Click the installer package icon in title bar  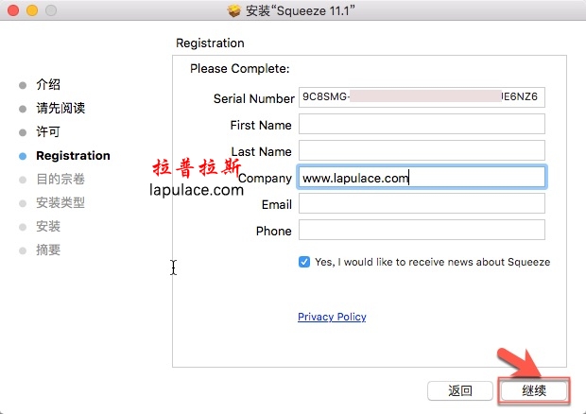(234, 10)
